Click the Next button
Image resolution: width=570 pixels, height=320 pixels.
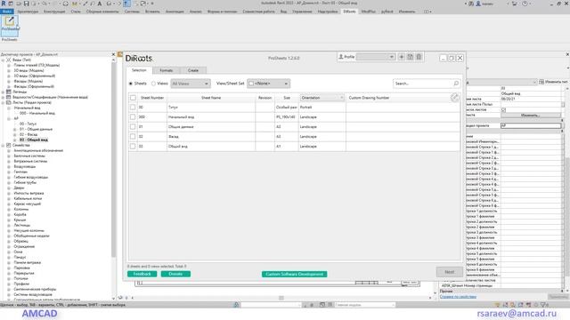tap(449, 272)
